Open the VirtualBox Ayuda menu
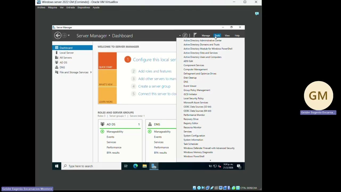 pyautogui.click(x=96, y=7)
